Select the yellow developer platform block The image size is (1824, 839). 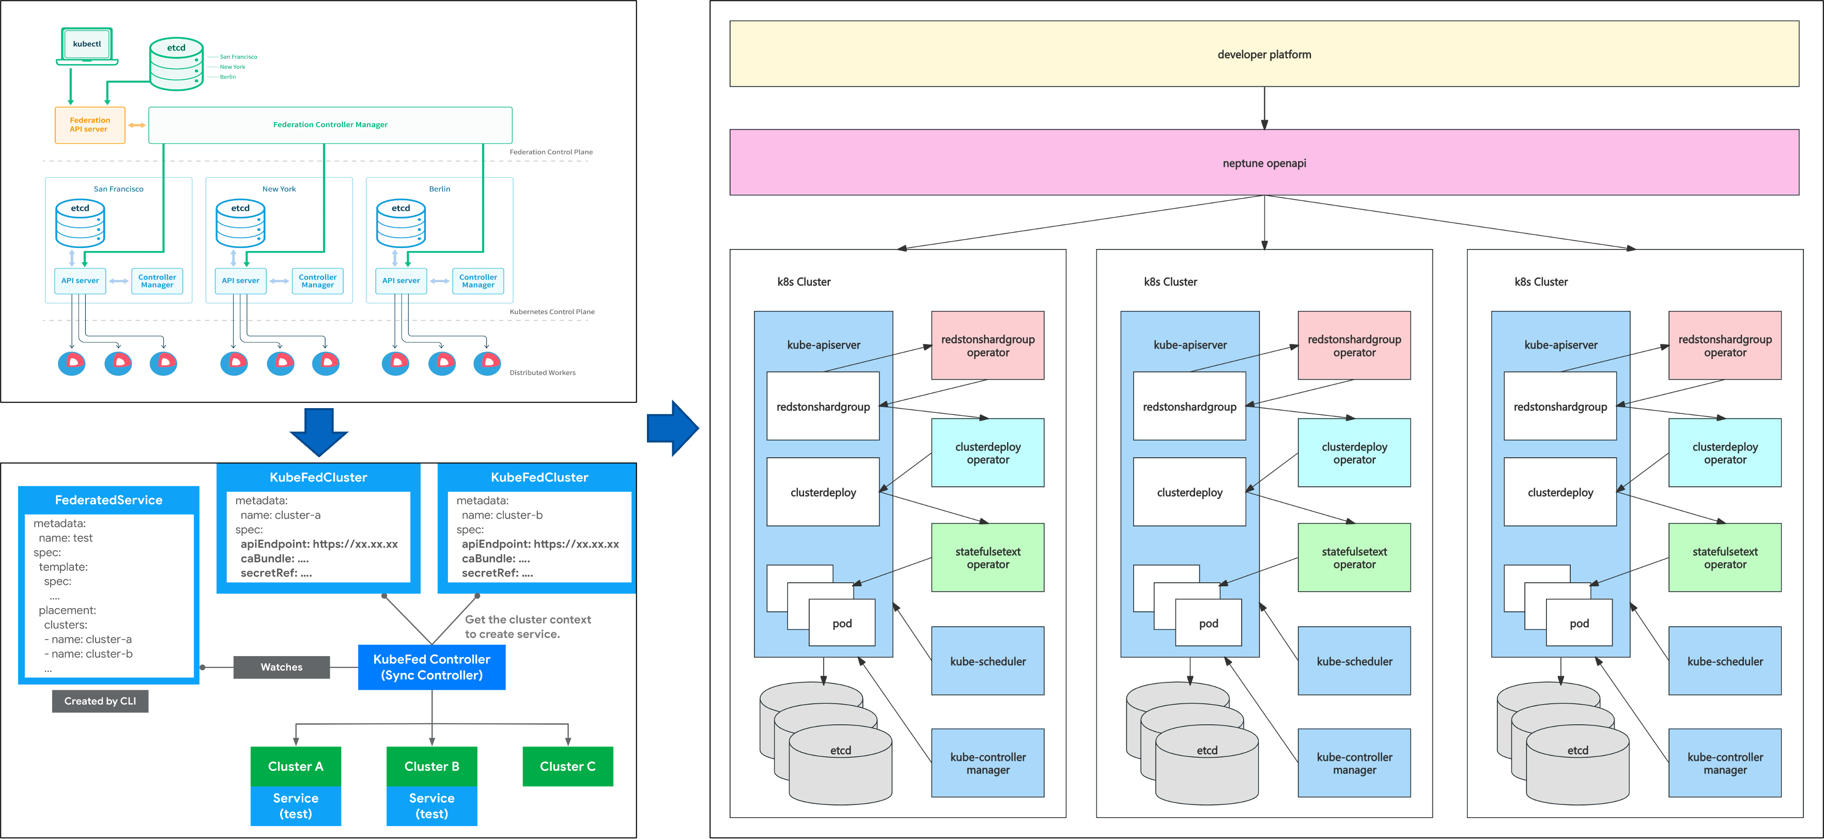tap(1264, 55)
